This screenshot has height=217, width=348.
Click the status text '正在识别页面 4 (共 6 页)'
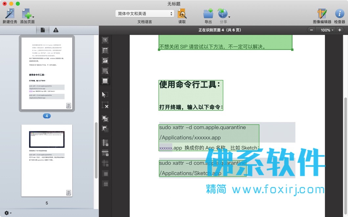[x=220, y=30]
